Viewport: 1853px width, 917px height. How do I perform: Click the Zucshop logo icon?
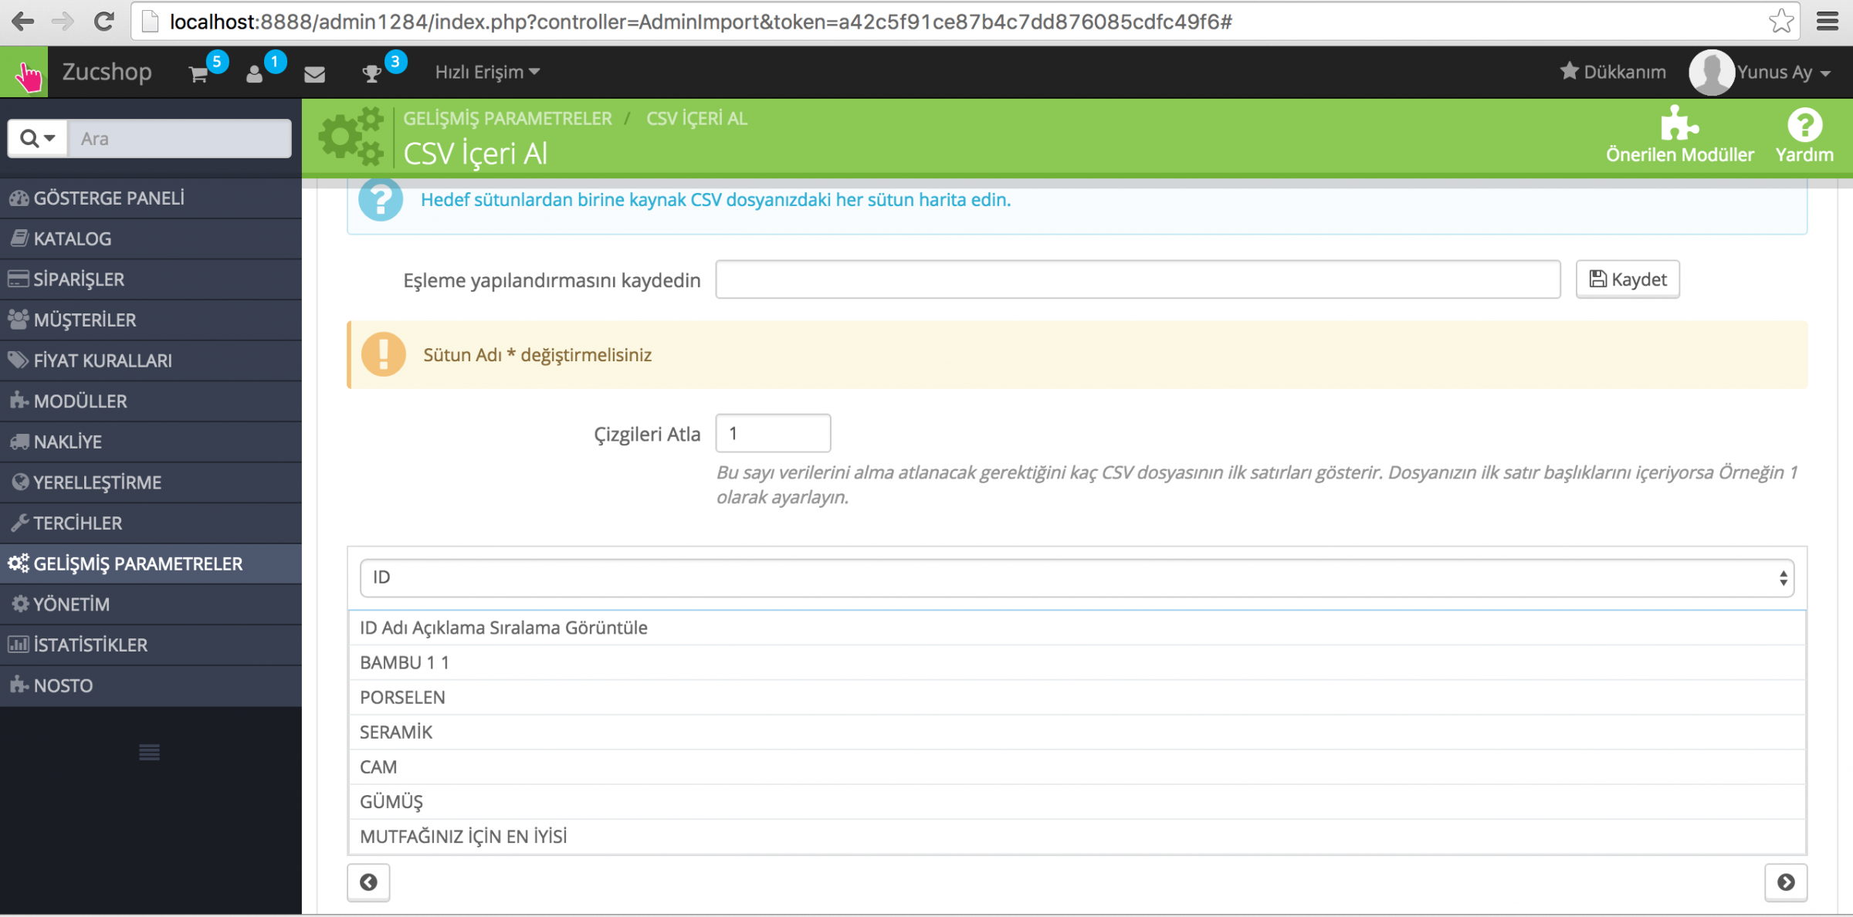(x=24, y=73)
